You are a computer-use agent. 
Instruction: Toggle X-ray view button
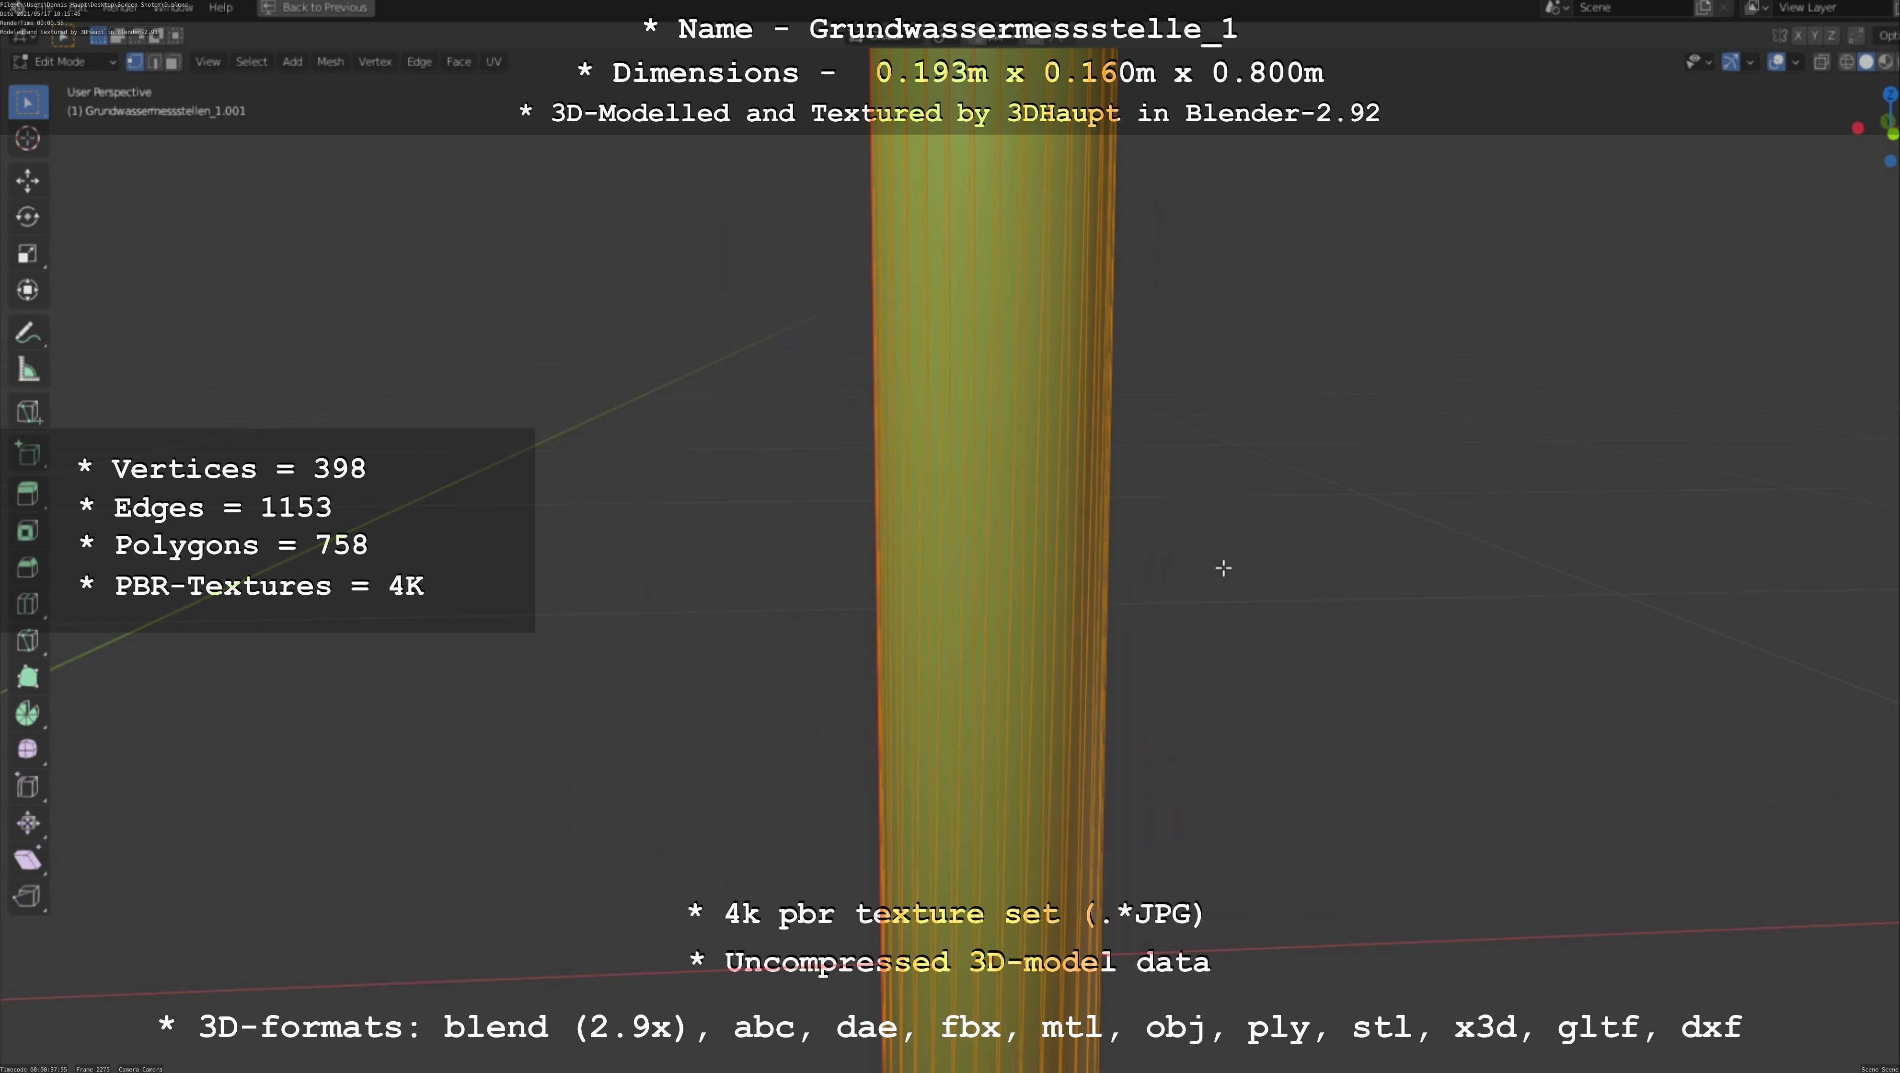click(x=1821, y=62)
